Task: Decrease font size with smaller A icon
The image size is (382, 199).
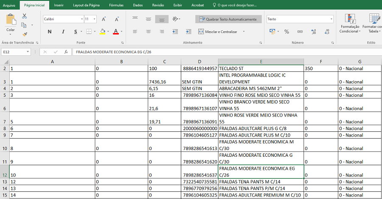Action: click(x=117, y=19)
